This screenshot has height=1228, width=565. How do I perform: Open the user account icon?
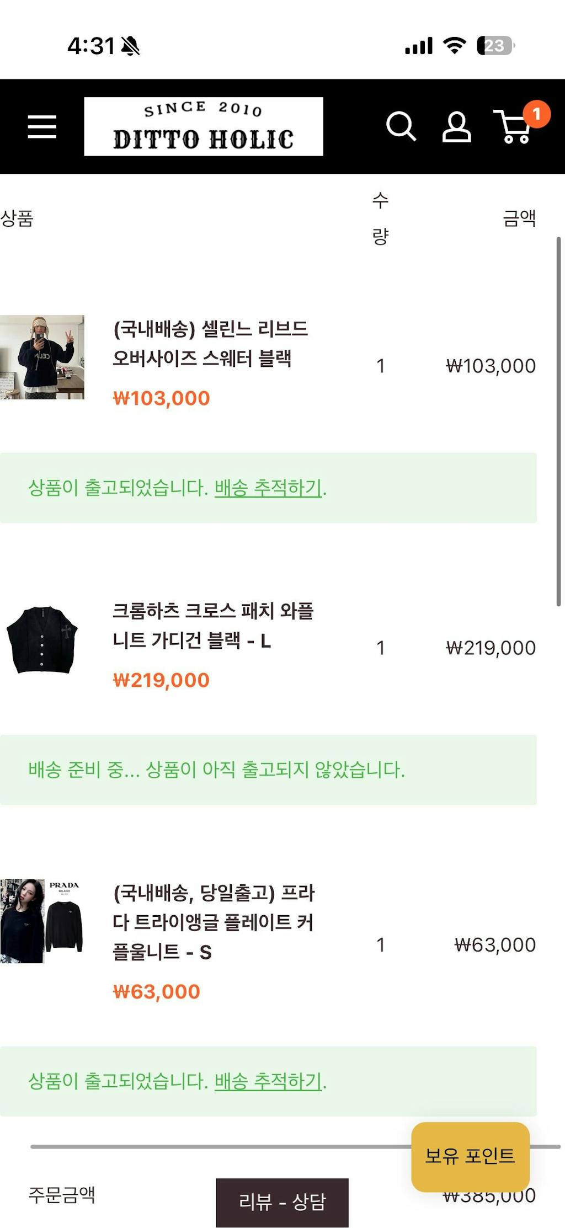pyautogui.click(x=456, y=127)
